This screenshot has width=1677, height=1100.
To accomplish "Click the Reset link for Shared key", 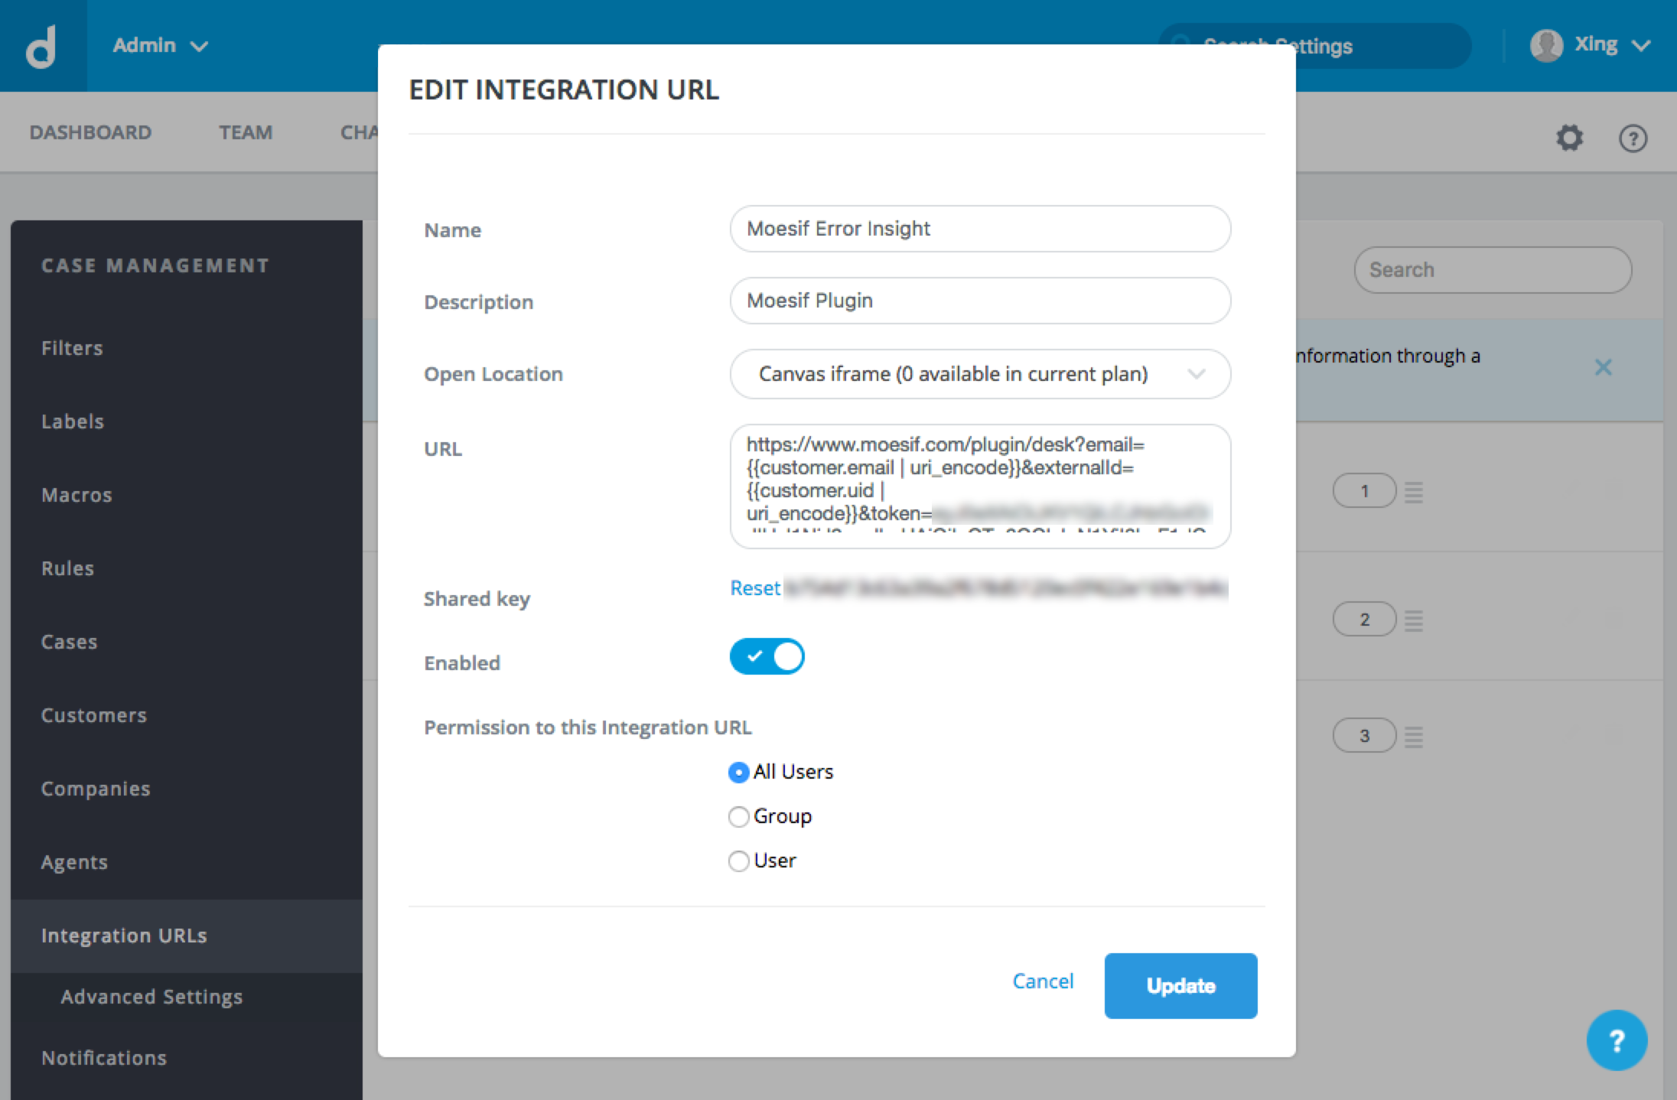I will click(755, 587).
